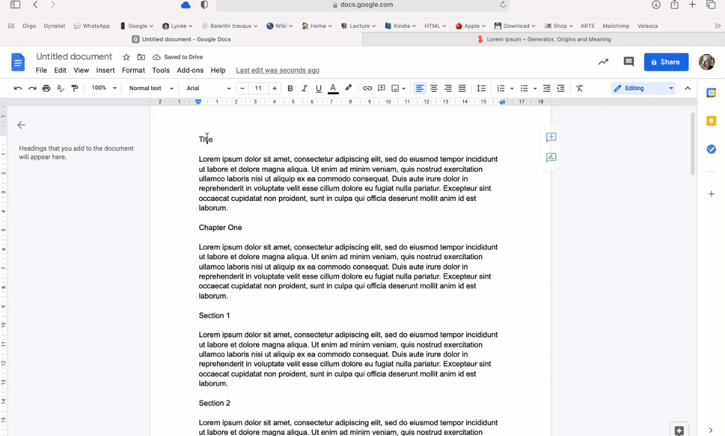This screenshot has width=725, height=436.
Task: Star the Untitled document
Action: point(126,57)
